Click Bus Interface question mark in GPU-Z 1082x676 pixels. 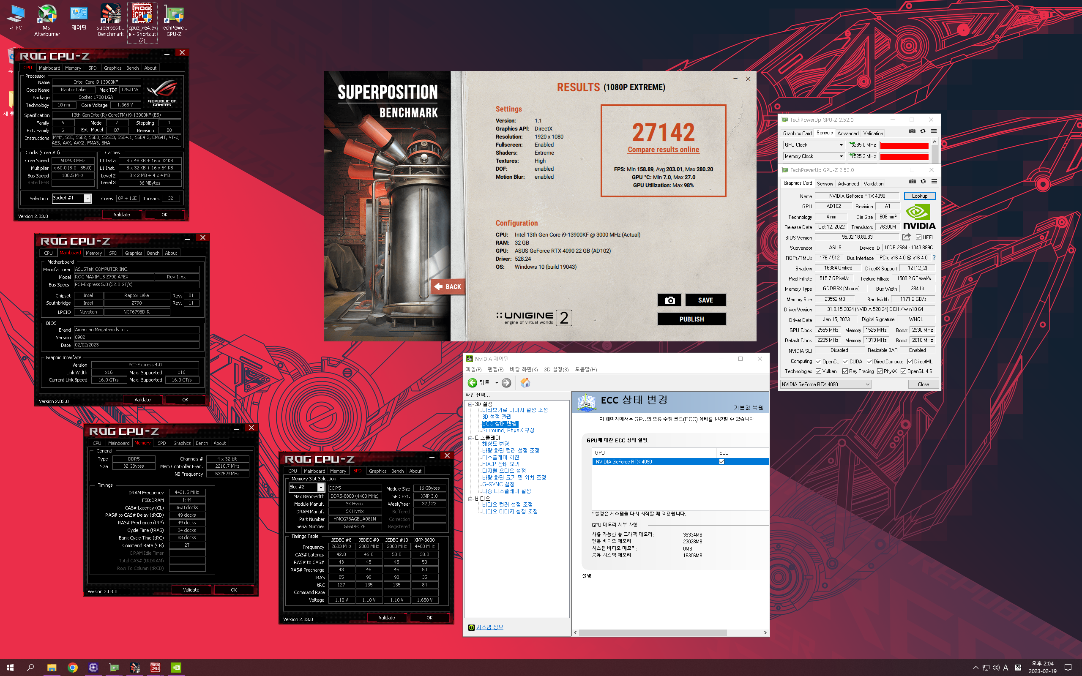(x=934, y=258)
